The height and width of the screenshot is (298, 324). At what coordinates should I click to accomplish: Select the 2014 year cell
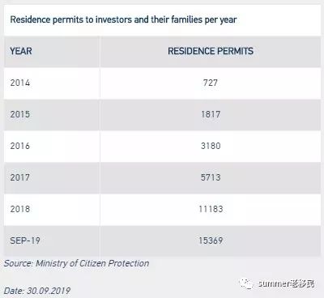click(x=20, y=83)
